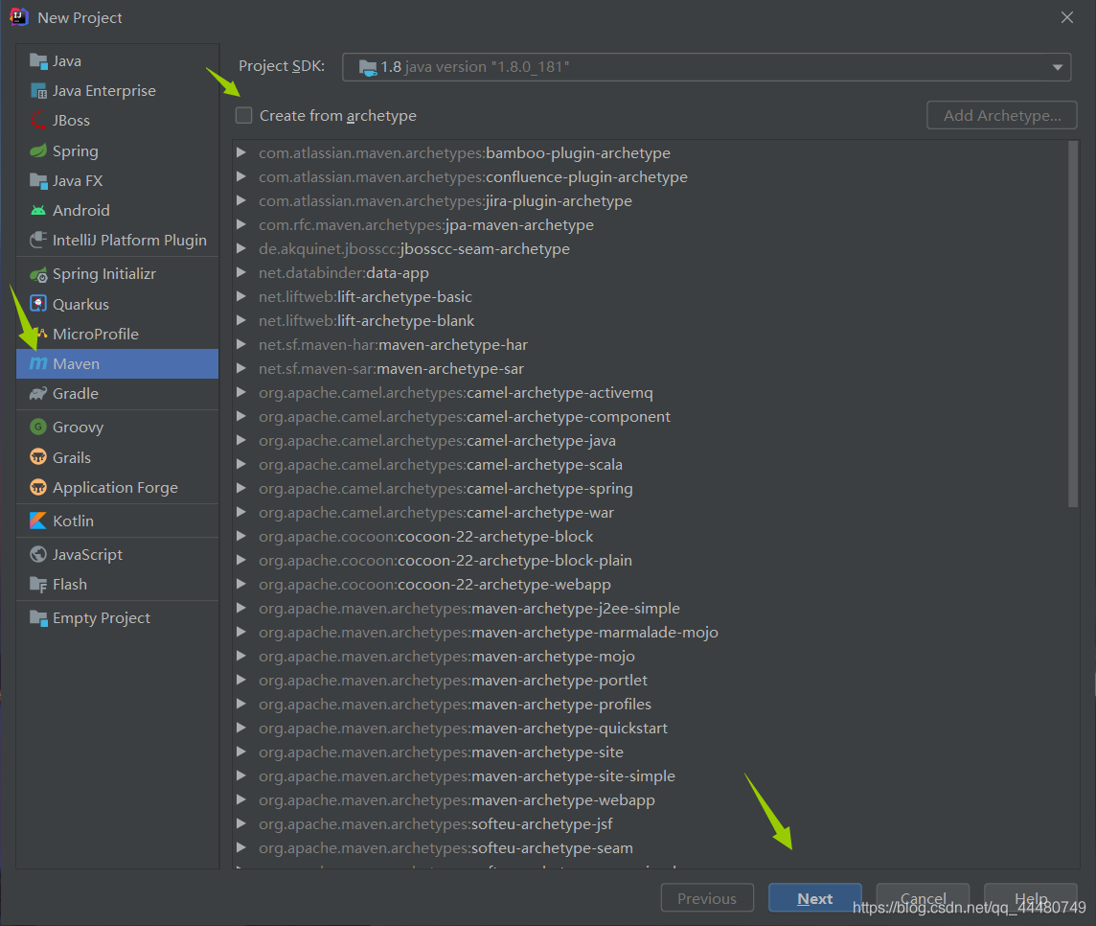Screen dimensions: 1096x926
Task: Select maven-archetype-marmalade-mojo row
Action: click(651, 633)
